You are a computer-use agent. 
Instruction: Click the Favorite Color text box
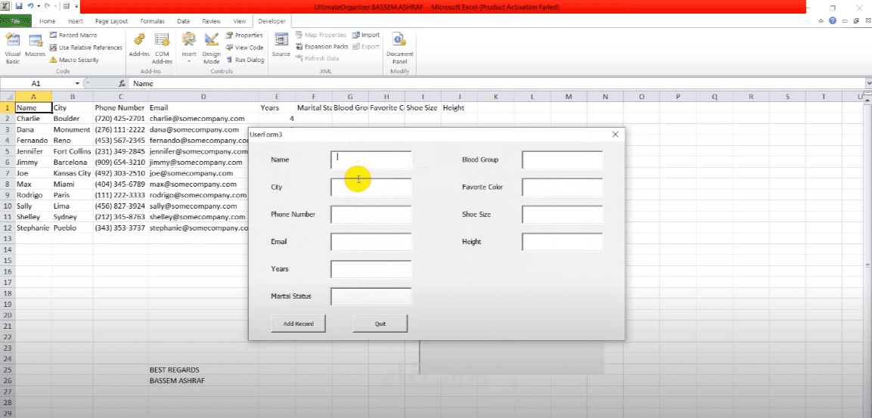tap(563, 187)
